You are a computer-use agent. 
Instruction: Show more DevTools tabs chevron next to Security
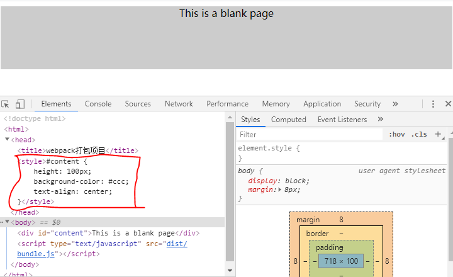click(395, 104)
